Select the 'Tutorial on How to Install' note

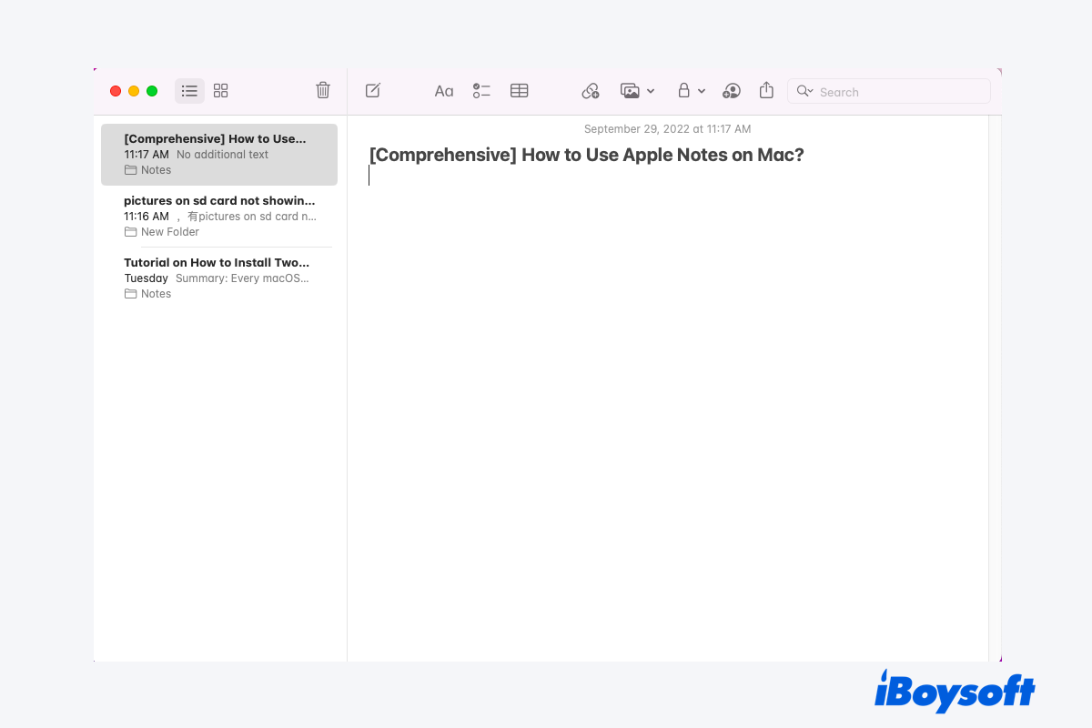(218, 278)
